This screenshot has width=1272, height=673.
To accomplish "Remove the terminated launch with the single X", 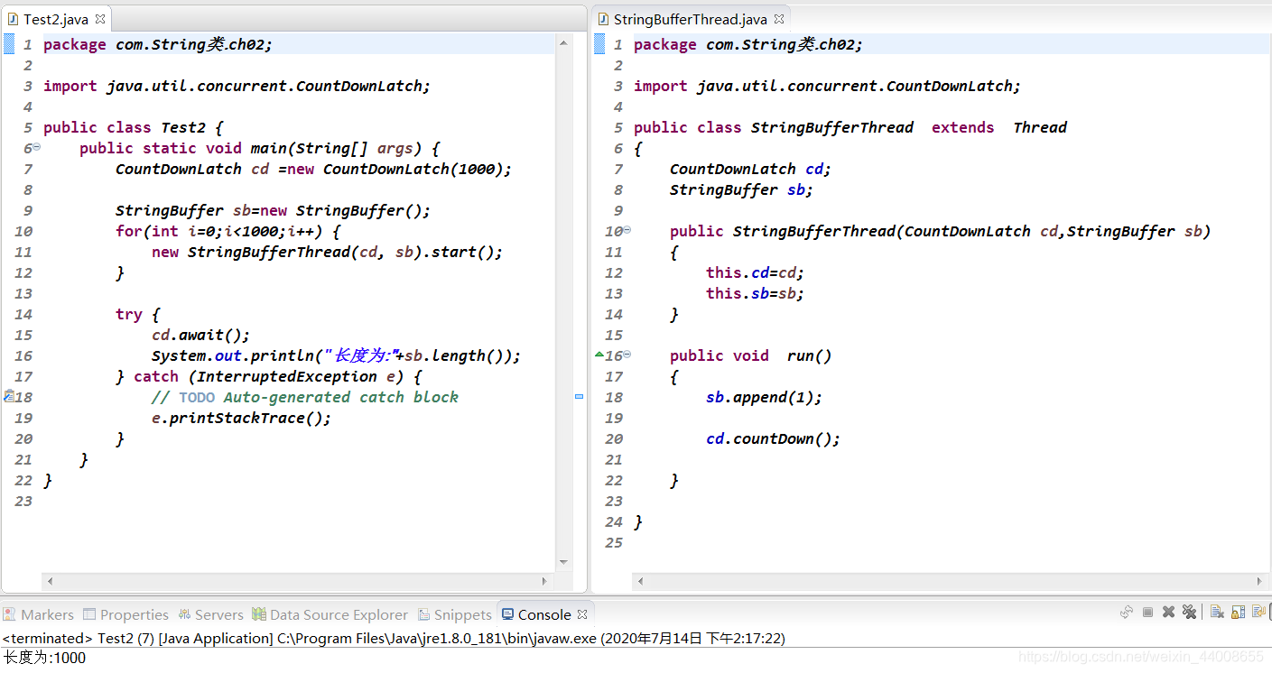I will pyautogui.click(x=1168, y=612).
